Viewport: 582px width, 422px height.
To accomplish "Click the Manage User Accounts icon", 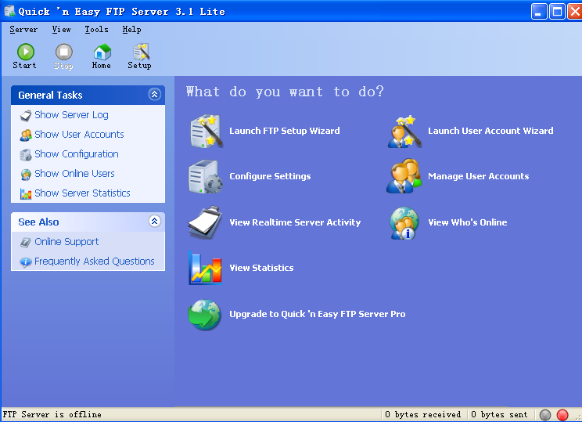I will click(x=404, y=177).
